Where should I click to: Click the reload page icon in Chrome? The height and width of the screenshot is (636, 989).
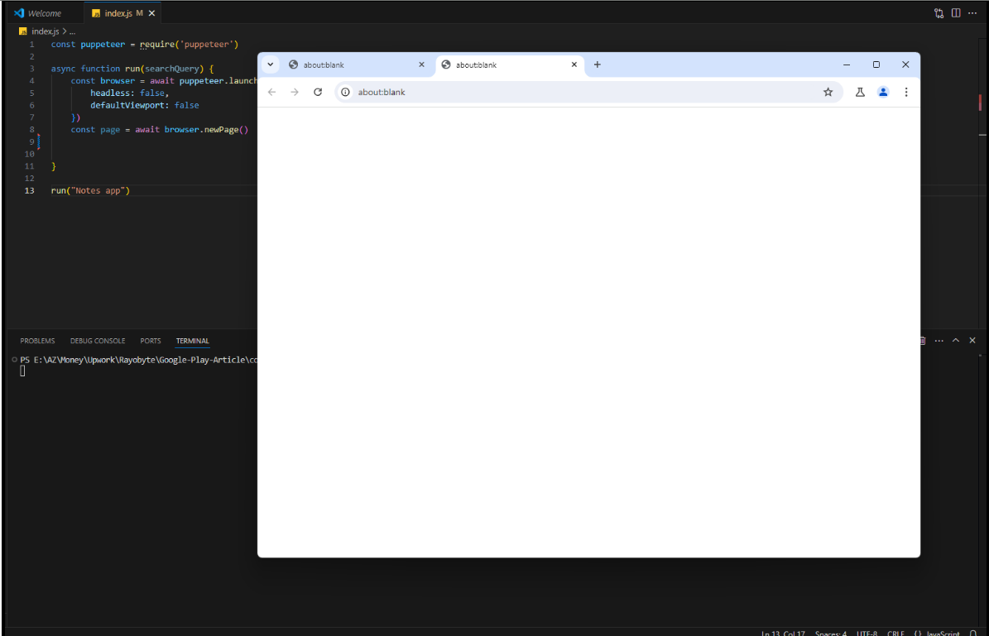pyautogui.click(x=318, y=92)
